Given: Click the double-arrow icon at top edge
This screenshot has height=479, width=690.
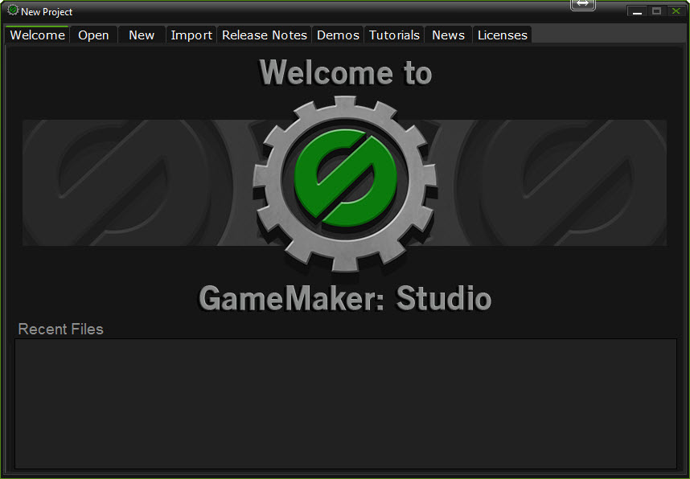Looking at the screenshot, I should click(x=583, y=4).
